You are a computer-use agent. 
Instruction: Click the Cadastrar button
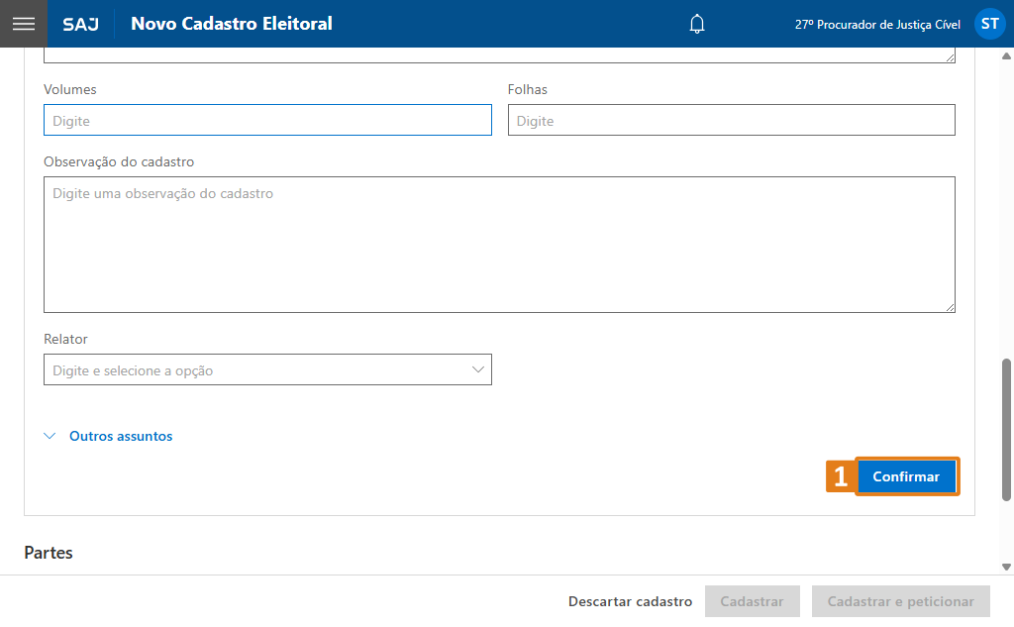[x=752, y=601]
